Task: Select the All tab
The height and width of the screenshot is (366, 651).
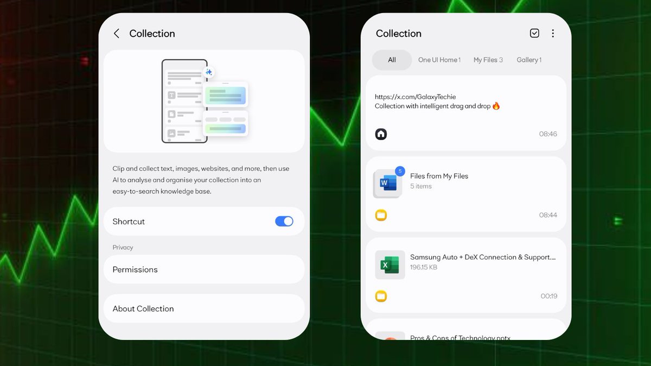Action: coord(392,60)
